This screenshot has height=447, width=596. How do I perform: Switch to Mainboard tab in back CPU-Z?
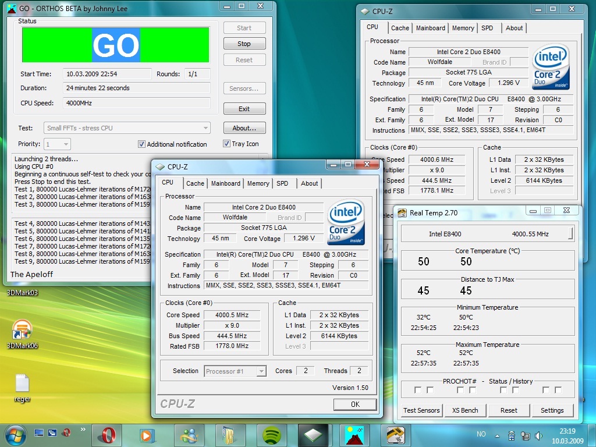431,28
